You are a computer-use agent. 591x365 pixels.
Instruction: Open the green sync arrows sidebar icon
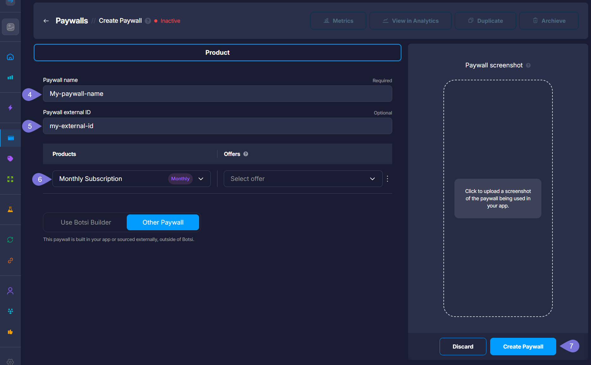(x=10, y=240)
